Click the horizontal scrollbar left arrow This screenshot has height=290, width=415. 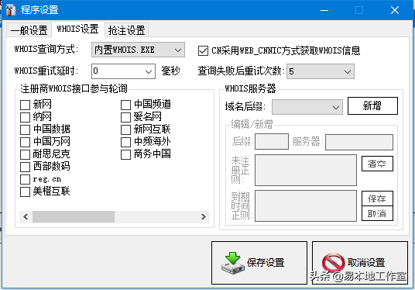(26, 217)
